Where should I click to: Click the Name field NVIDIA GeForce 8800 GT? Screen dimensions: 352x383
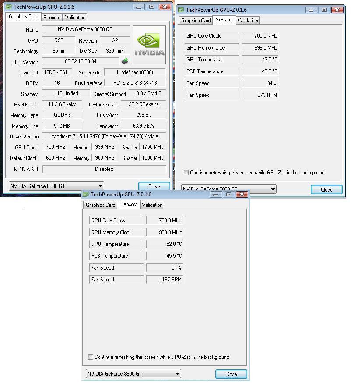pos(85,29)
